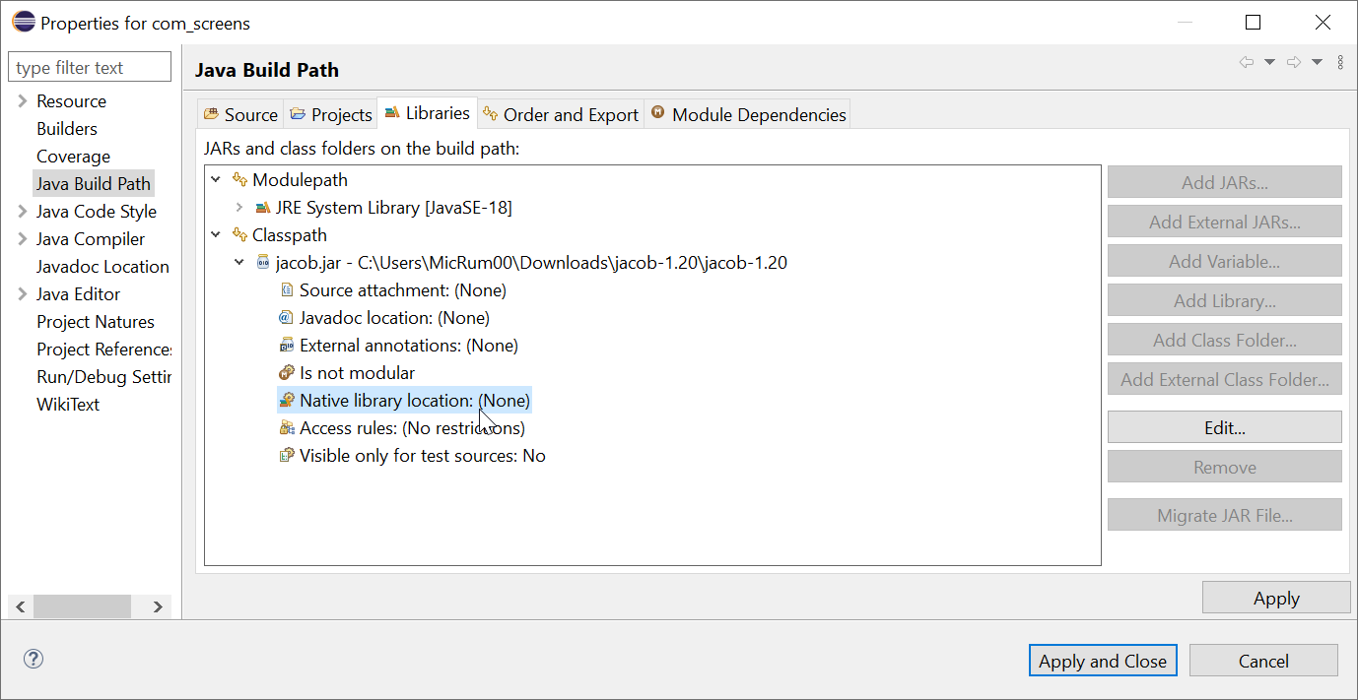The width and height of the screenshot is (1358, 700).
Task: Collapse the Classpath node
Action: coord(216,235)
